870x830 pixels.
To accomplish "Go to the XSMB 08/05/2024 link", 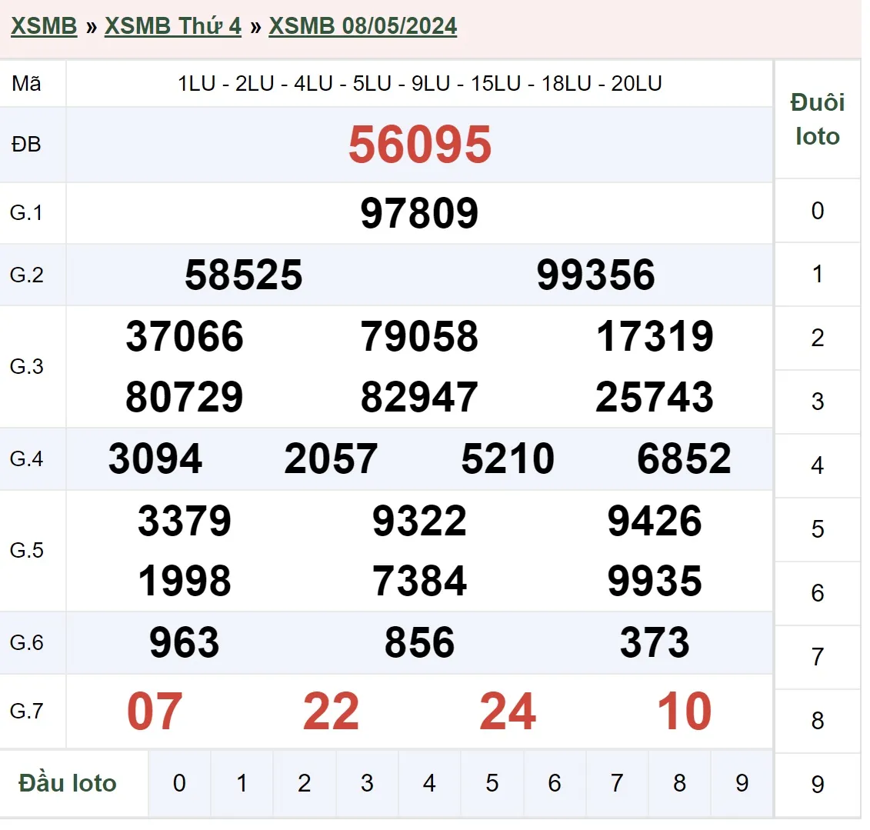I will click(362, 26).
